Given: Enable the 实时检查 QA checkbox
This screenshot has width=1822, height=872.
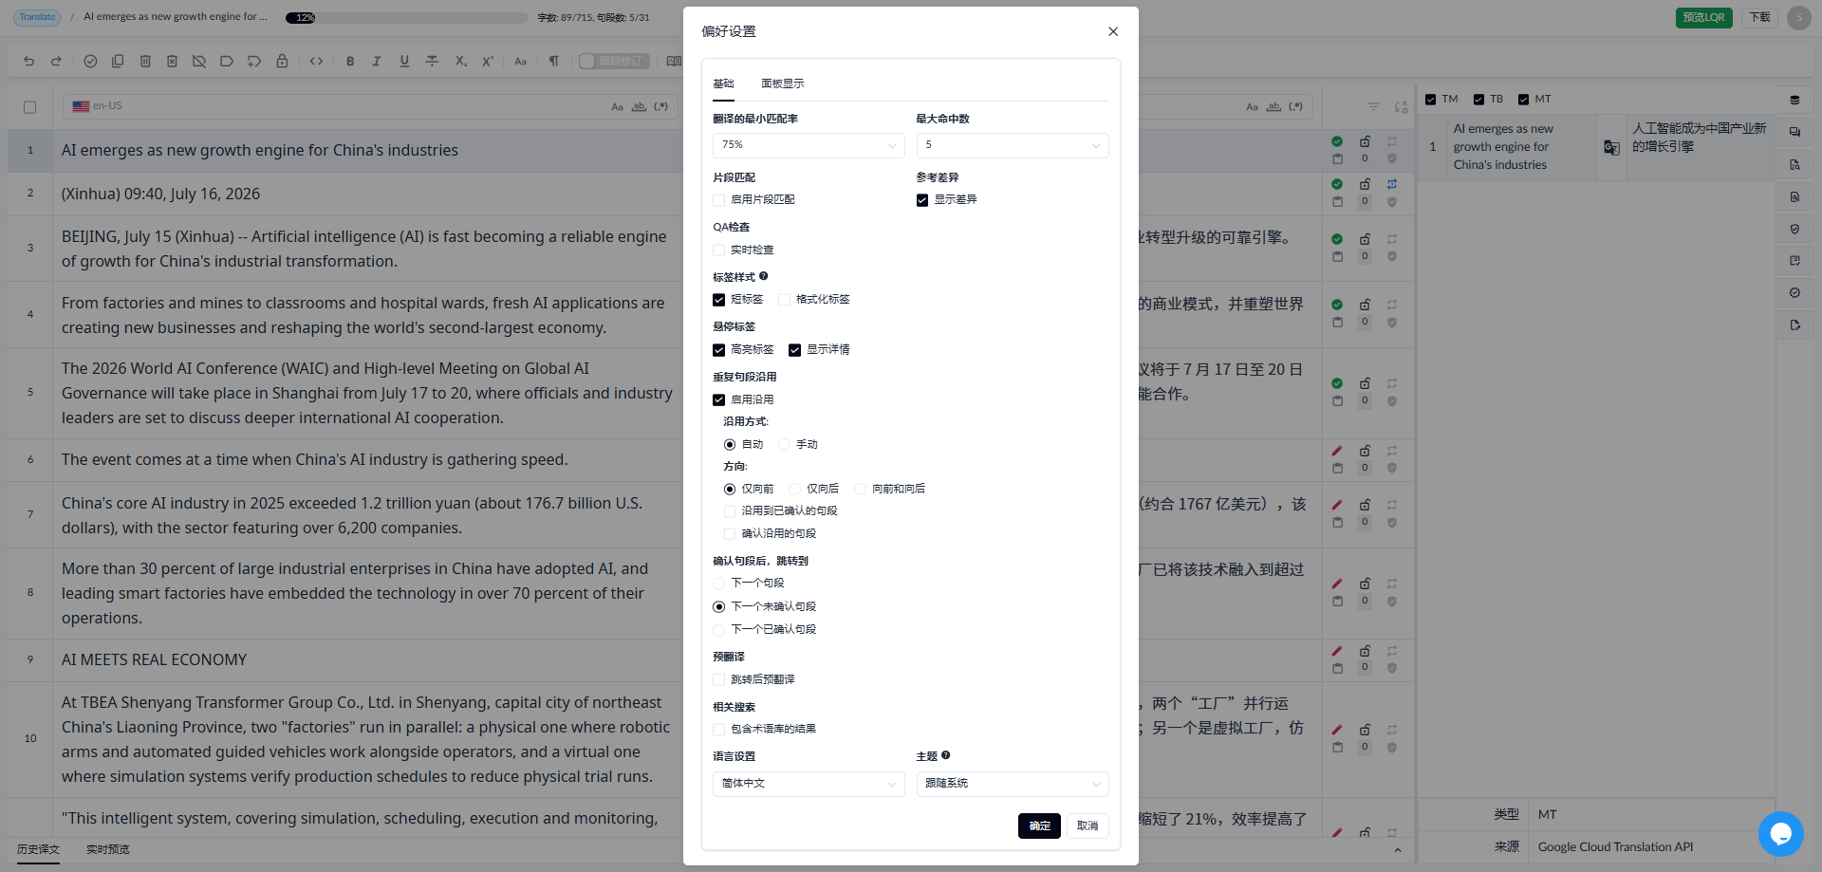Looking at the screenshot, I should click(x=718, y=250).
